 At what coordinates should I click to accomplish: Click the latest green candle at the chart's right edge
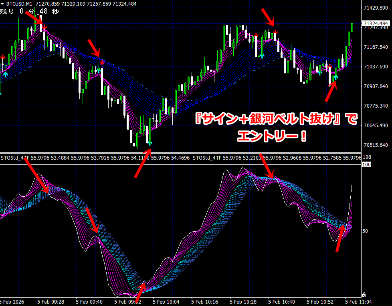coord(352,28)
